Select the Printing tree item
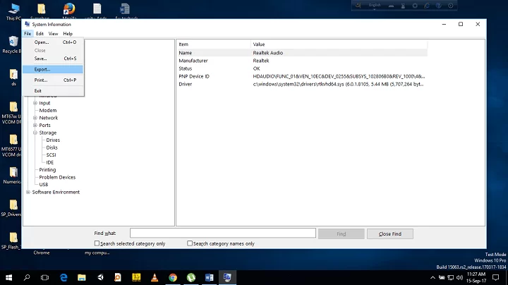 coord(47,170)
